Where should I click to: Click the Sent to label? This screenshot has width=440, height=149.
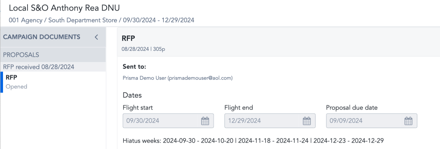134,67
